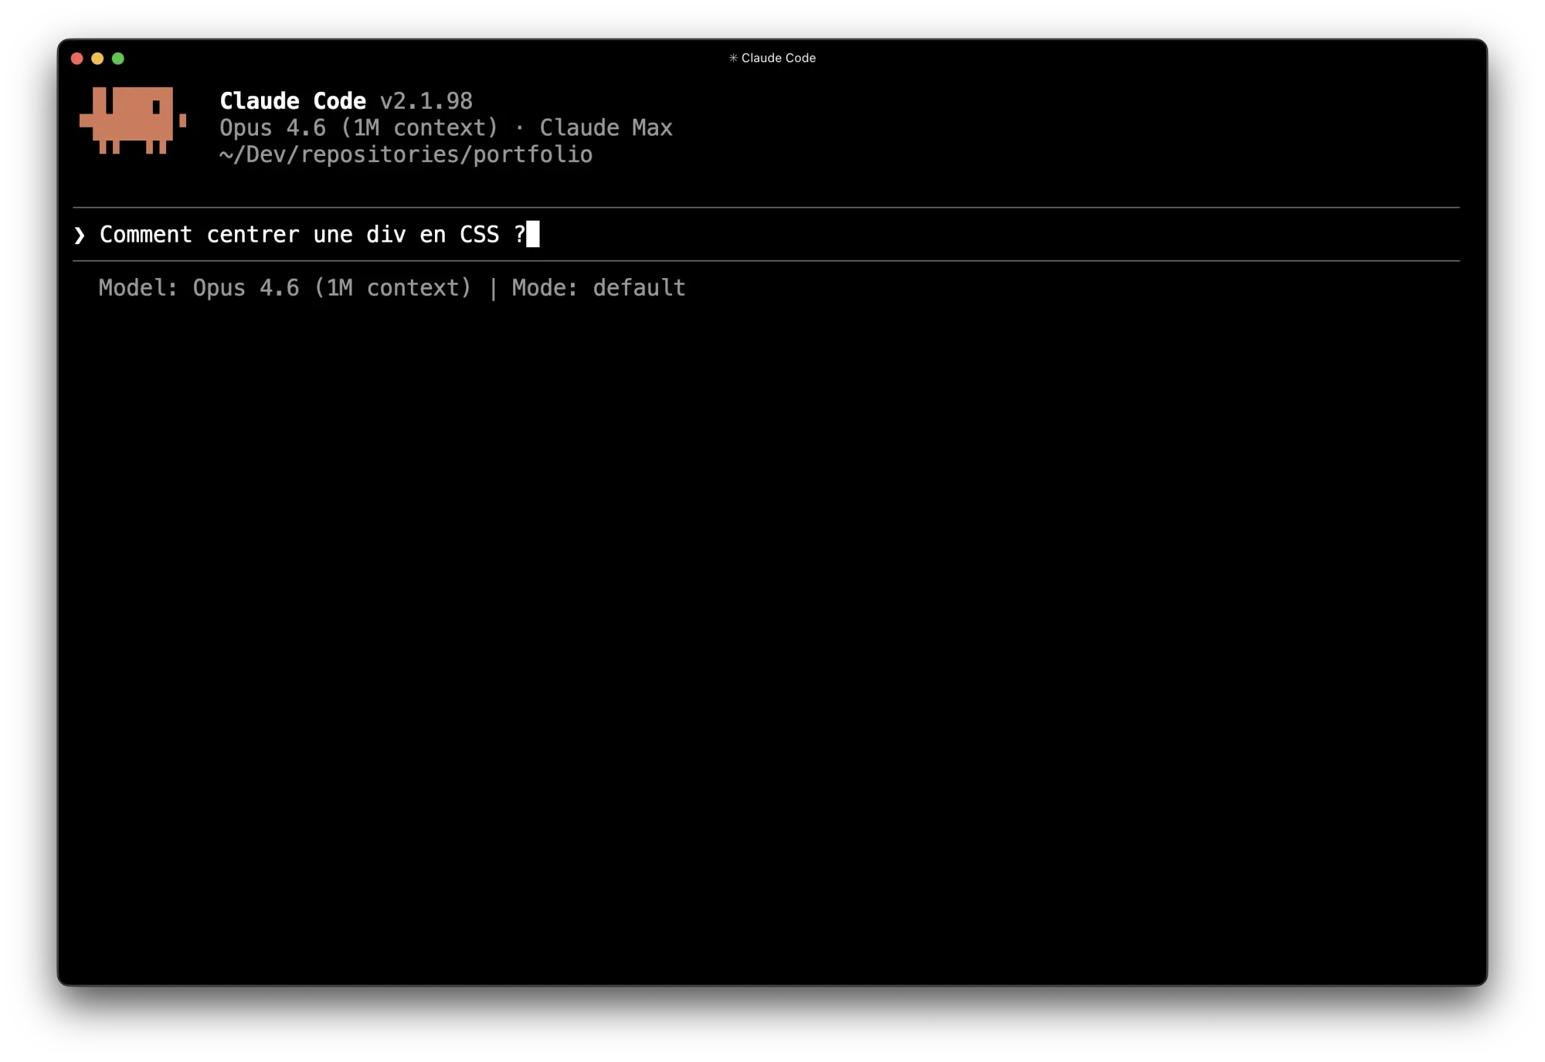Click the bold 'Claude Code' heading
This screenshot has height=1062, width=1545.
pos(293,101)
